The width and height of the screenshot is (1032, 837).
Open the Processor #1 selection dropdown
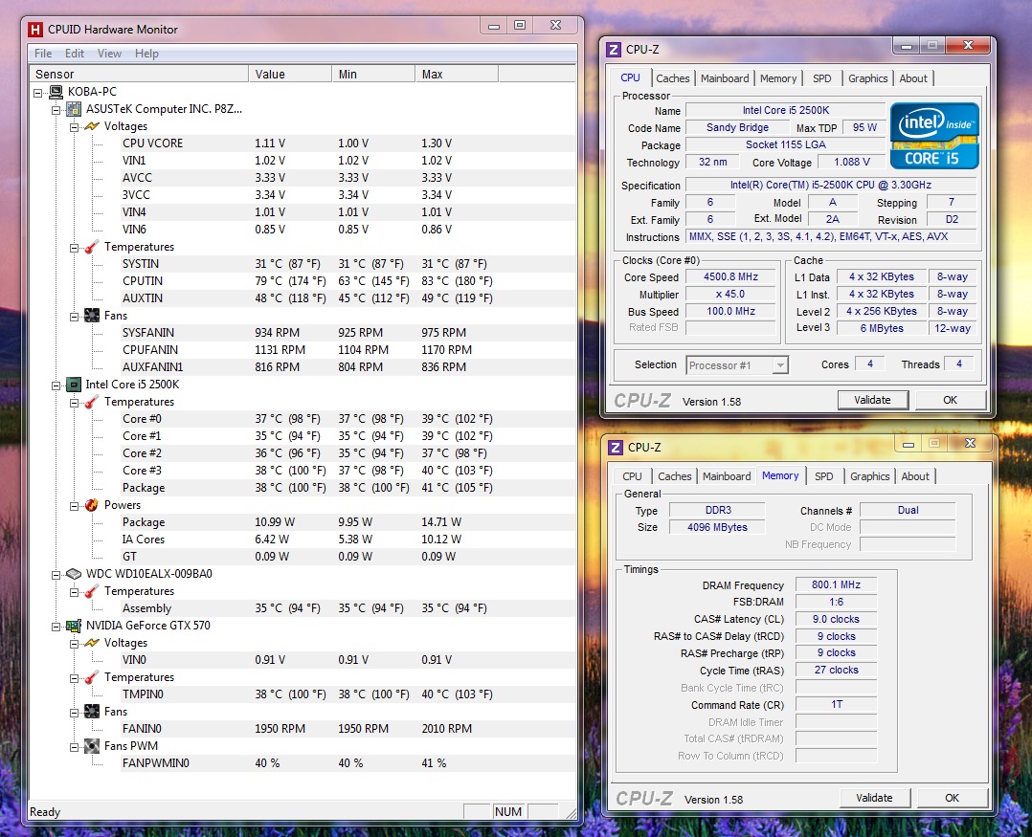pos(780,365)
